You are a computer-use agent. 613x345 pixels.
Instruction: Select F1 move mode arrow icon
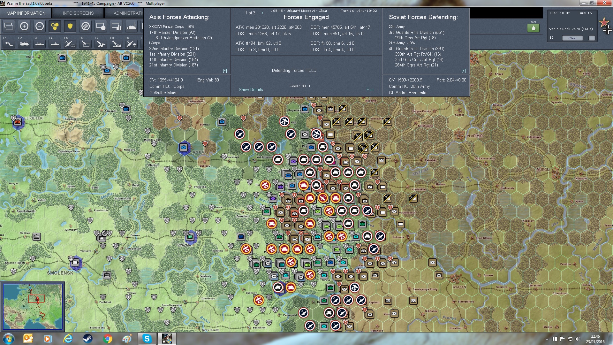(9, 44)
